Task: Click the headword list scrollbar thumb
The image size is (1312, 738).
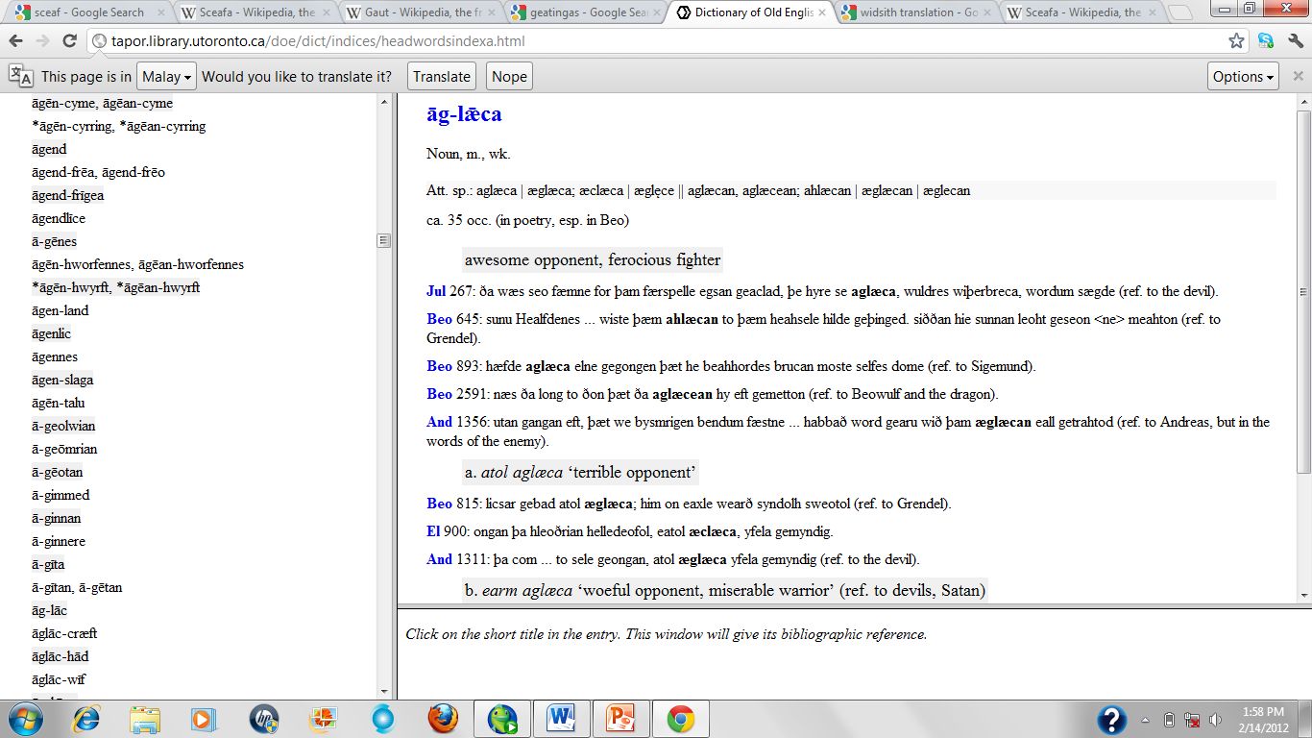Action: (x=384, y=240)
